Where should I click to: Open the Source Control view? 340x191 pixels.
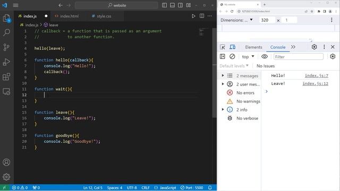click(x=6, y=47)
